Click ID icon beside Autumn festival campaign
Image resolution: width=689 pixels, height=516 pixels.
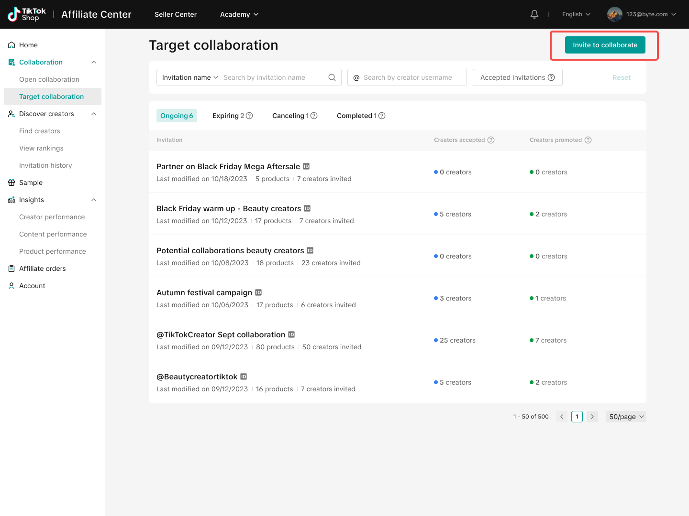258,292
